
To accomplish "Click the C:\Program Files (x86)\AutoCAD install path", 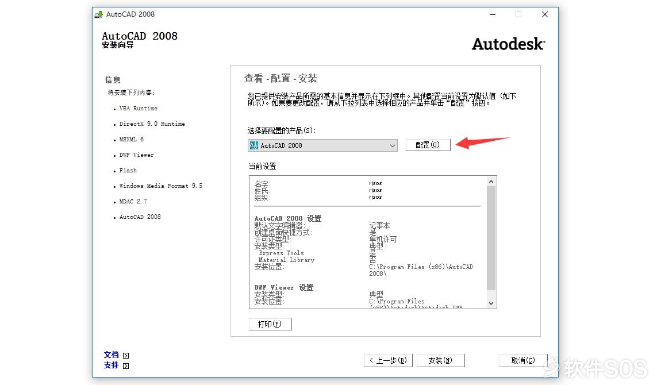I will 421,270.
